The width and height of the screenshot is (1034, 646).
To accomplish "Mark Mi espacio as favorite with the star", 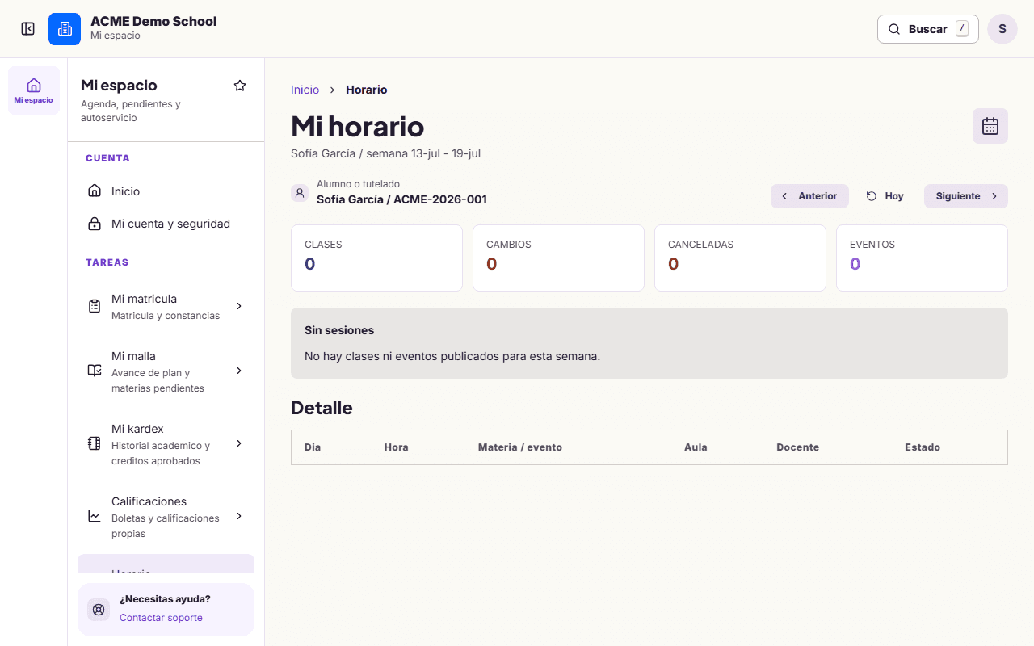I will pos(240,86).
